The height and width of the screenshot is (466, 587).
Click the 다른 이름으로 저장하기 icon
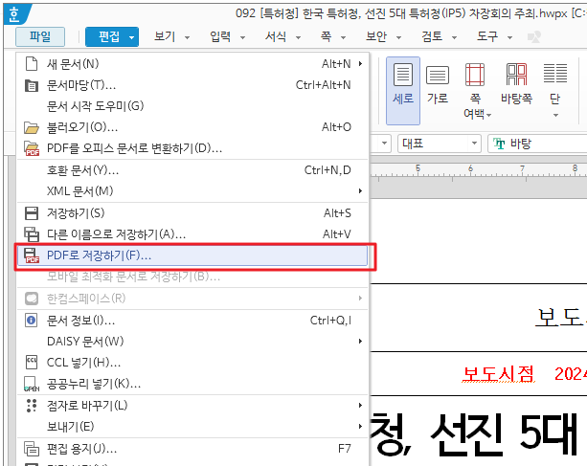pos(32,234)
